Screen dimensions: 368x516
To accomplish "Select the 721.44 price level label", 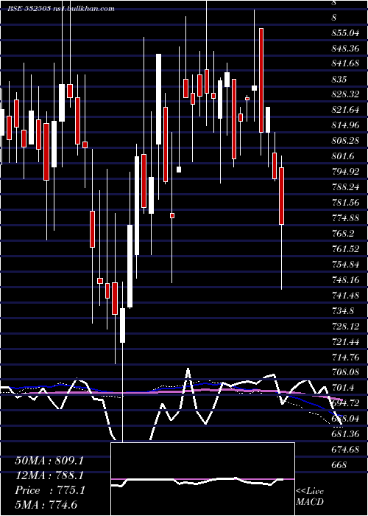I will pyautogui.click(x=345, y=341).
